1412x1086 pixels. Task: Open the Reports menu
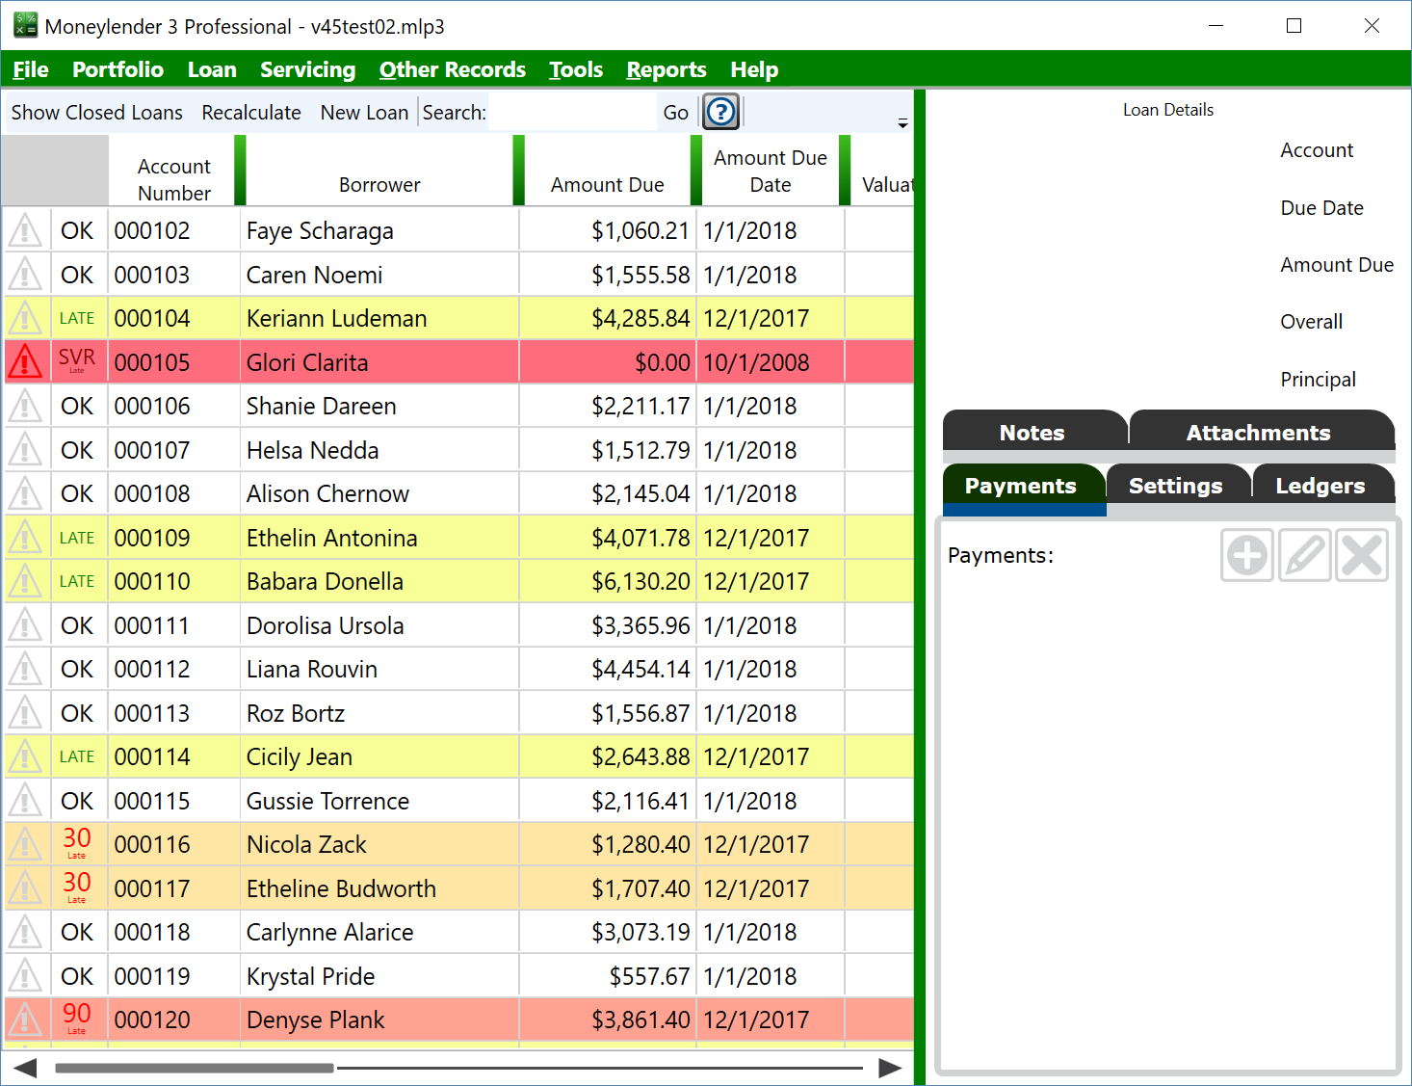pos(667,69)
